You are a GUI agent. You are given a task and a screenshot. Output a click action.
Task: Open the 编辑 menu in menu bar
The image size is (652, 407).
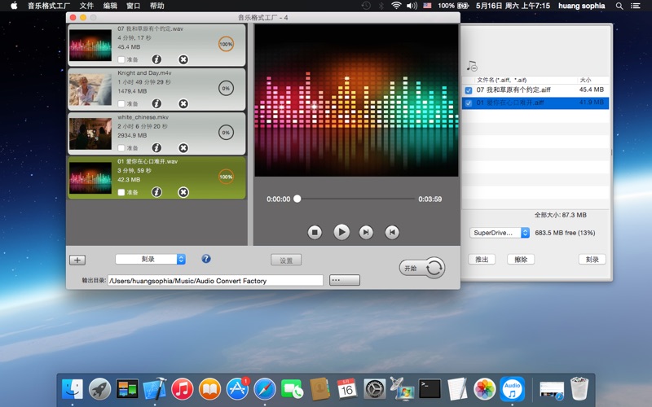click(110, 6)
